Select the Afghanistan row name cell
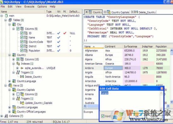The height and width of the screenshot is (124, 173). click(x=93, y=51)
